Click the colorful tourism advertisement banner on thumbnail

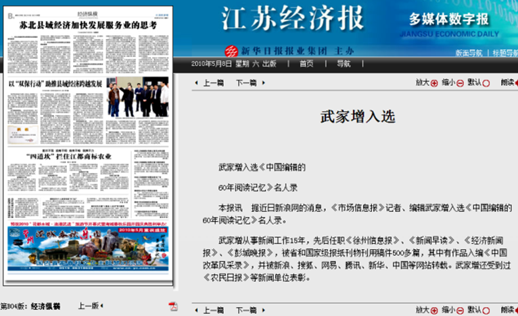88,248
